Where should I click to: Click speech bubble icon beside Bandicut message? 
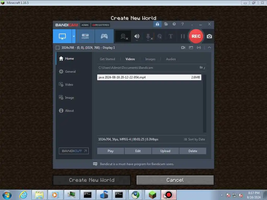point(95,164)
